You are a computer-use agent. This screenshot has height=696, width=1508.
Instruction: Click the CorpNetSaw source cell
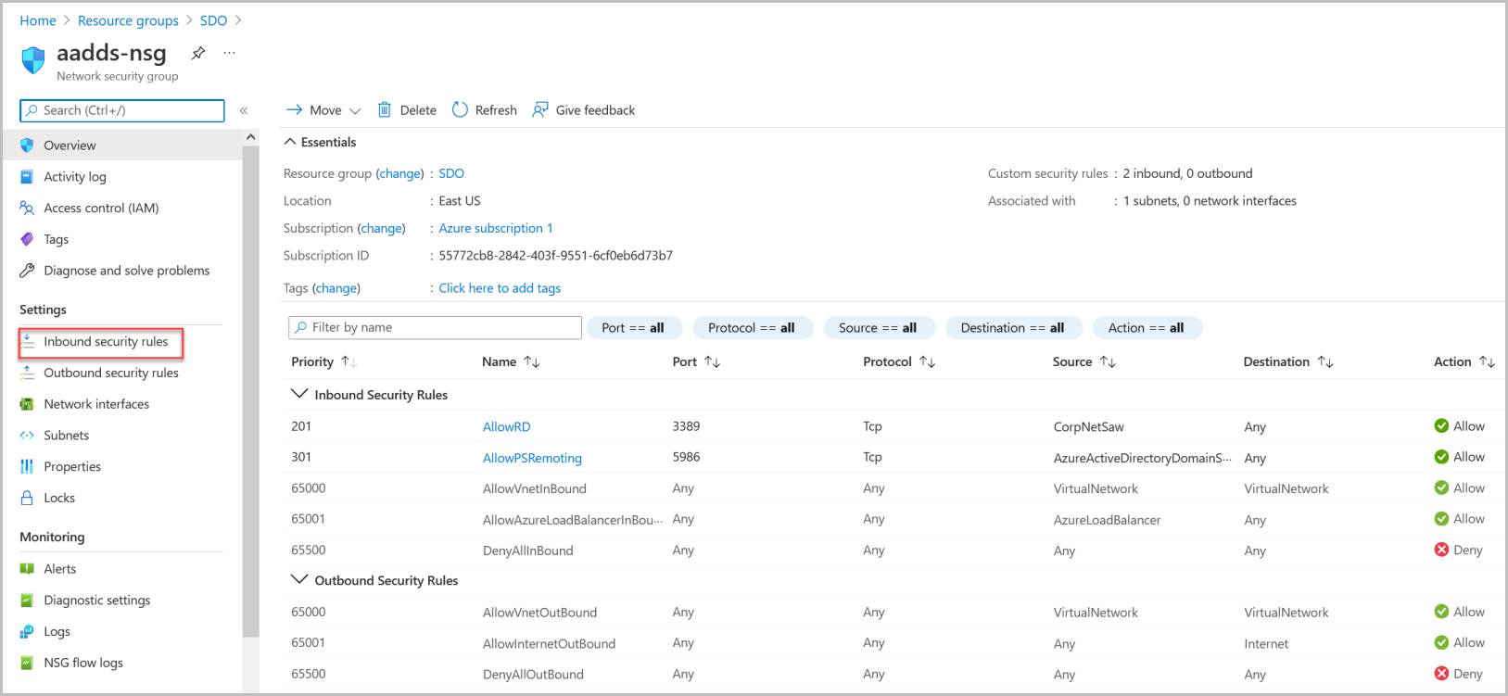click(1089, 427)
